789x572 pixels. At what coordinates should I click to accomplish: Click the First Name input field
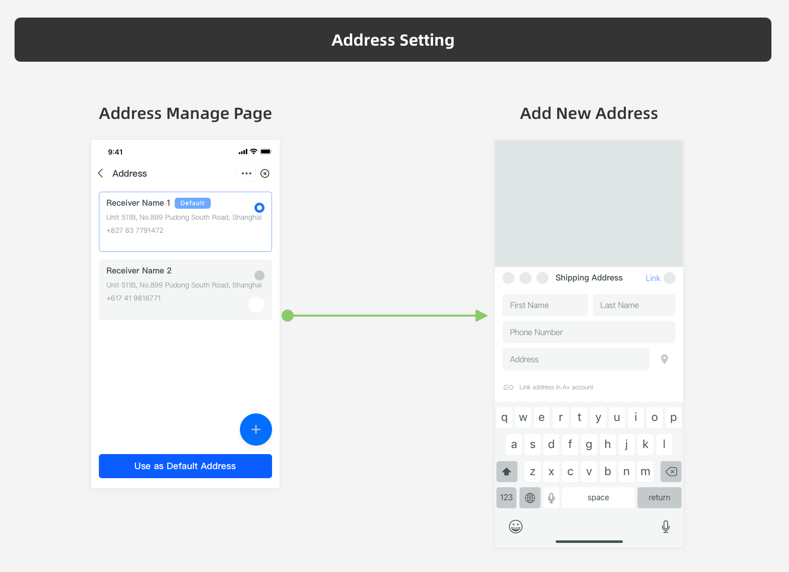(545, 305)
